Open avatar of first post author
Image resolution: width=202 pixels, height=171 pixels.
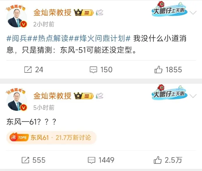tap(16, 17)
